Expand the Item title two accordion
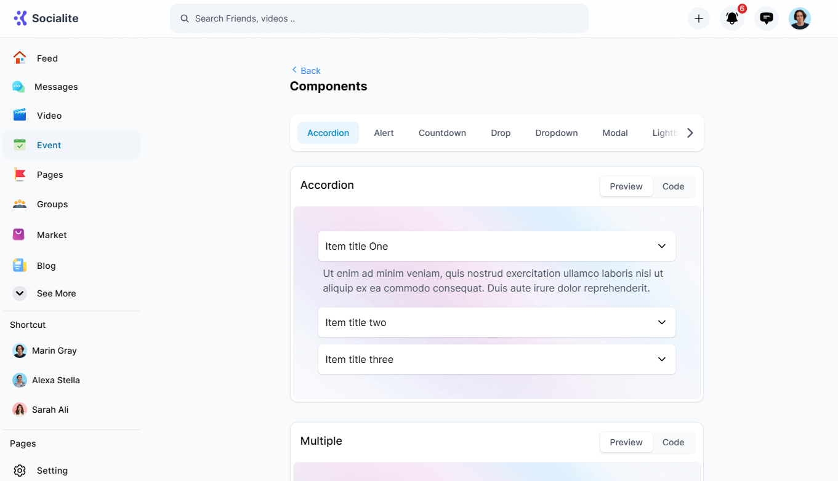Viewport: 838px width, 481px height. tap(496, 322)
